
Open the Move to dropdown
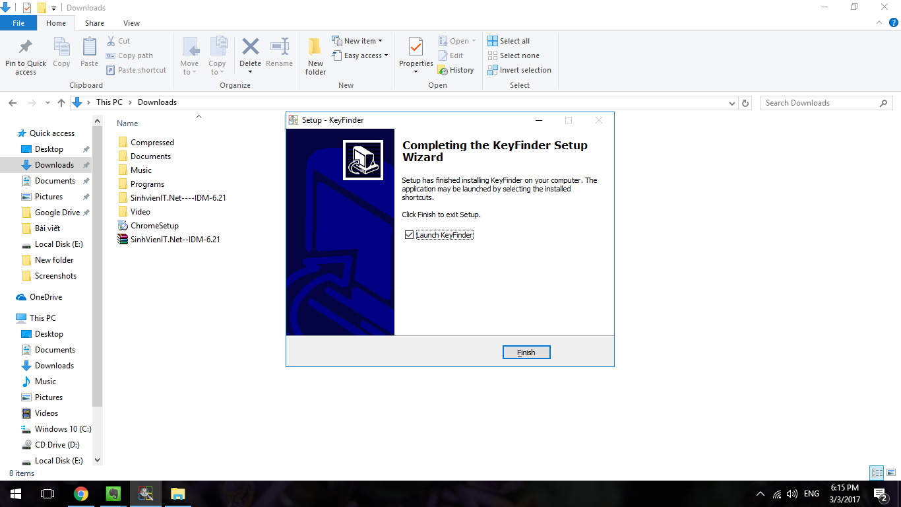pos(189,57)
